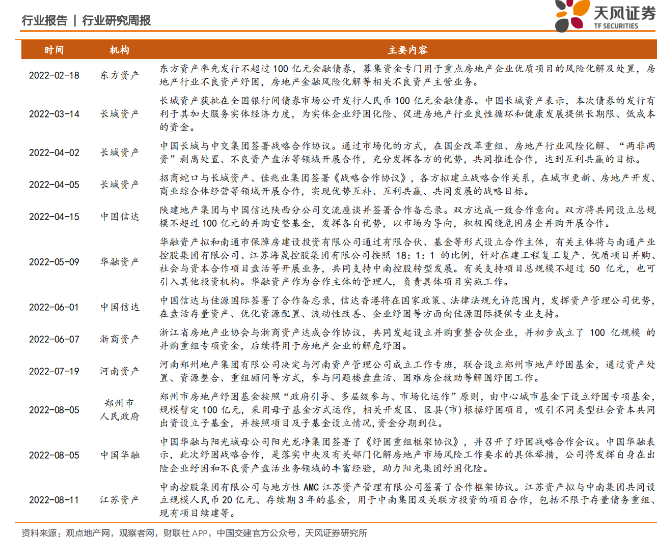The height and width of the screenshot is (538, 657).
Task: Click the content starting 东方资产率先发行
Action: coord(407,75)
